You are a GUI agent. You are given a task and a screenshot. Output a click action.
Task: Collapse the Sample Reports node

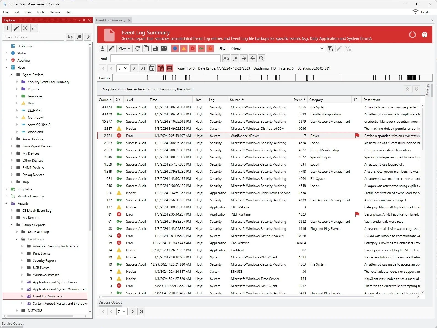click(12, 225)
